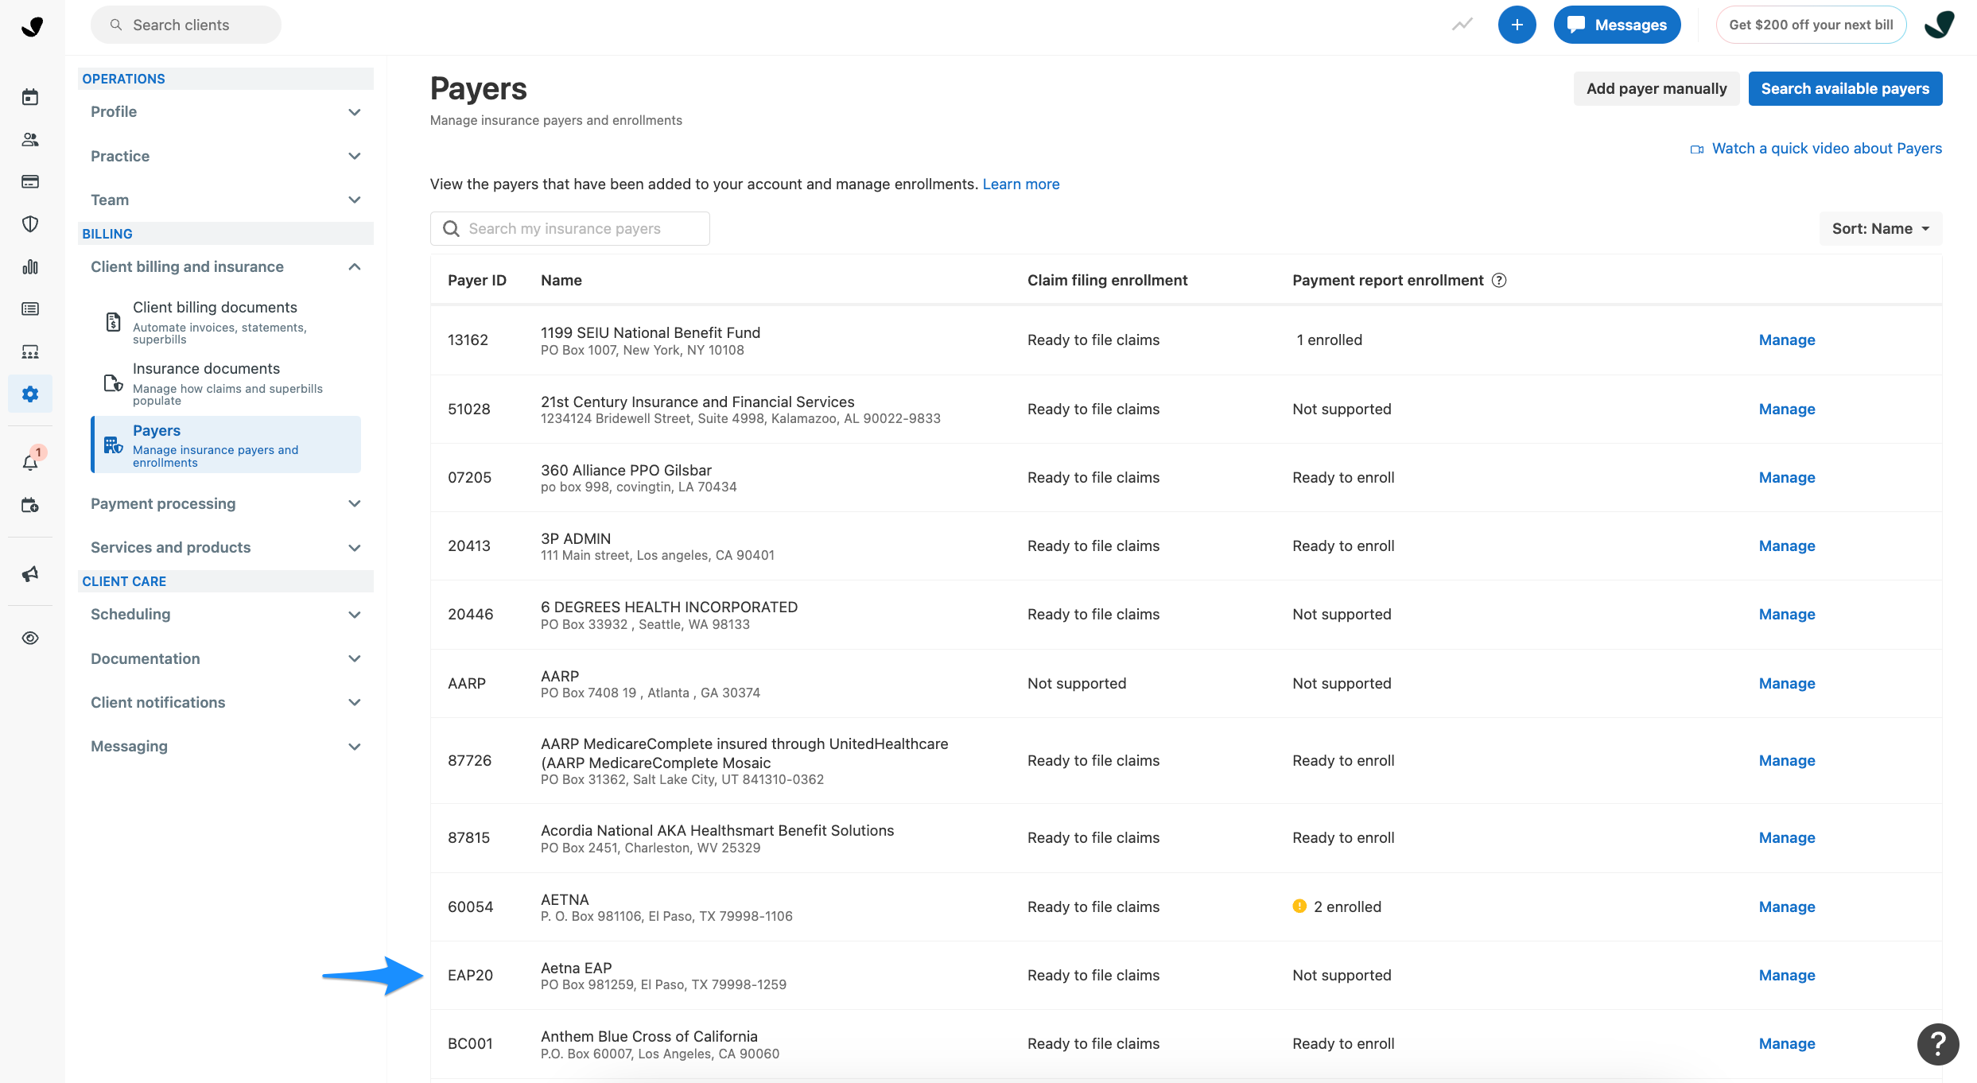Open the calendar icon in the sidebar
This screenshot has width=1977, height=1083.
tap(30, 97)
